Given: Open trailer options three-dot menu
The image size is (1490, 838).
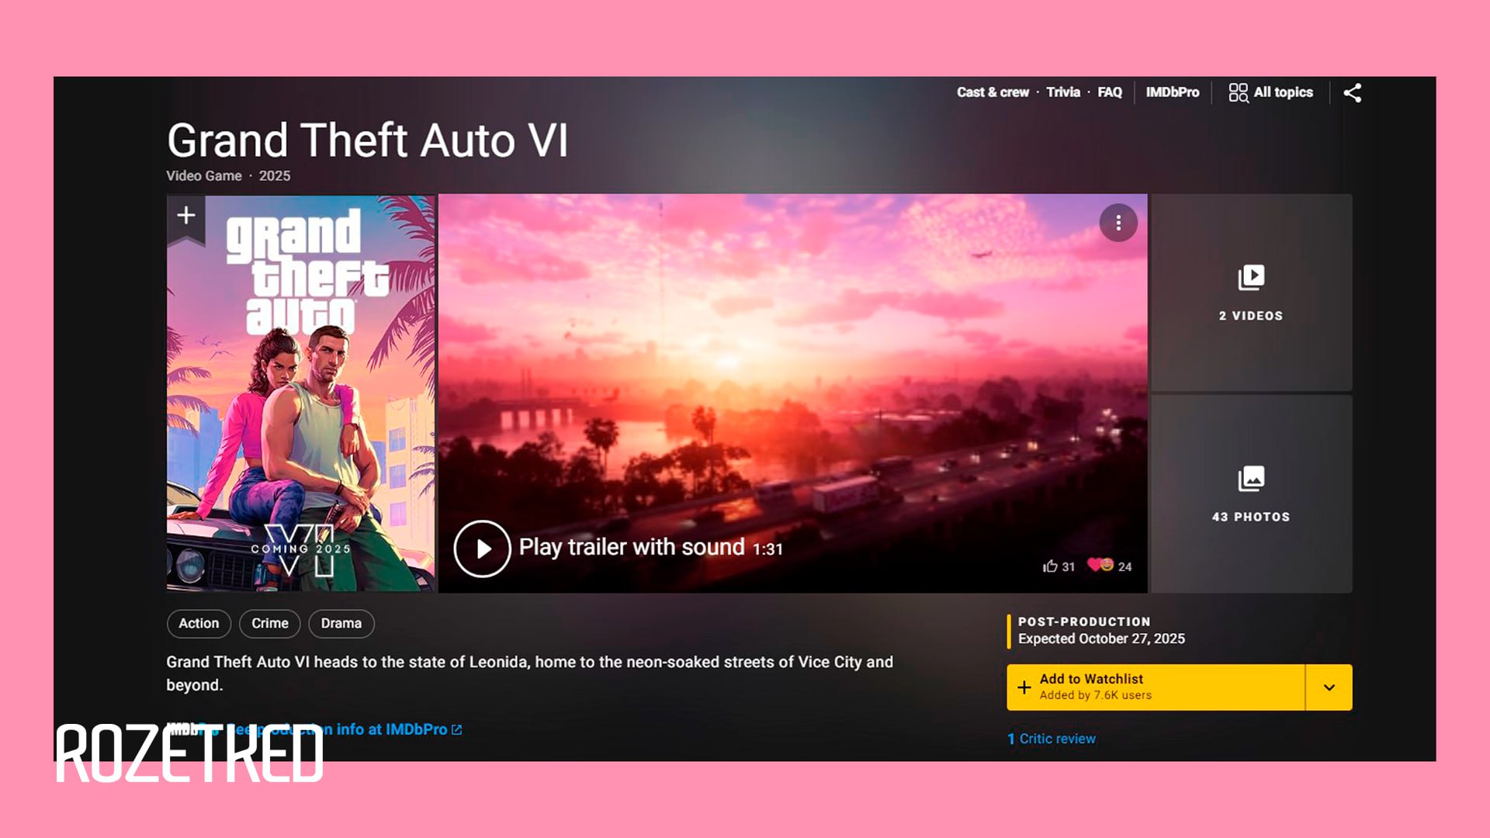Looking at the screenshot, I should point(1118,223).
